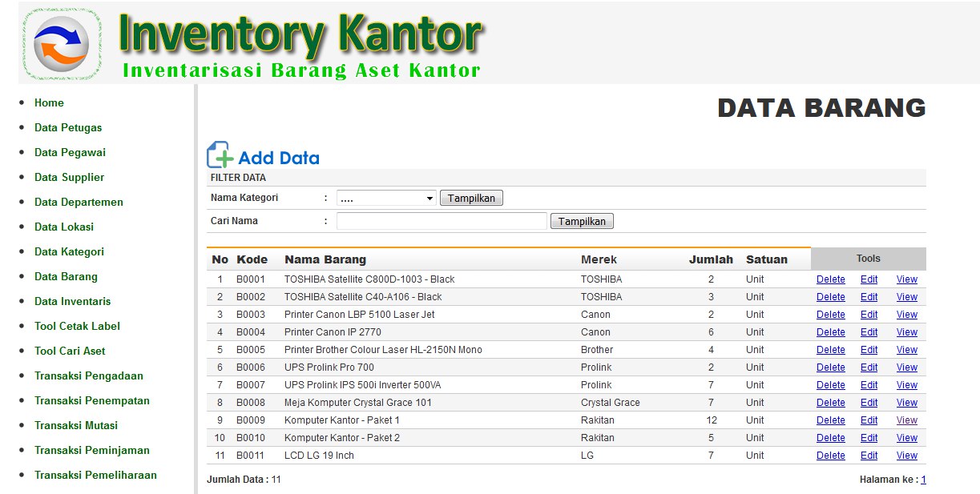This screenshot has width=980, height=494.
Task: Go to Data Inventaris page
Action: [73, 301]
